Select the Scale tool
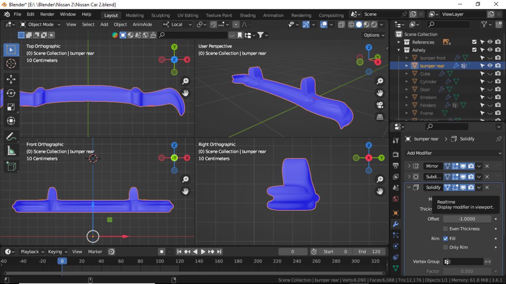This screenshot has height=284, width=506. tap(11, 107)
